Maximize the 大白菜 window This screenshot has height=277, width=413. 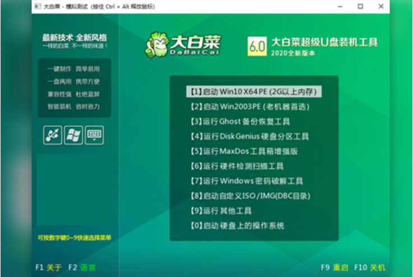(360, 6)
